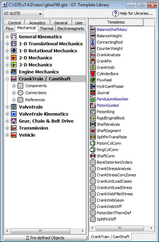
Task: Select CrankWebFilletStress reference entry
Action: coord(115,194)
